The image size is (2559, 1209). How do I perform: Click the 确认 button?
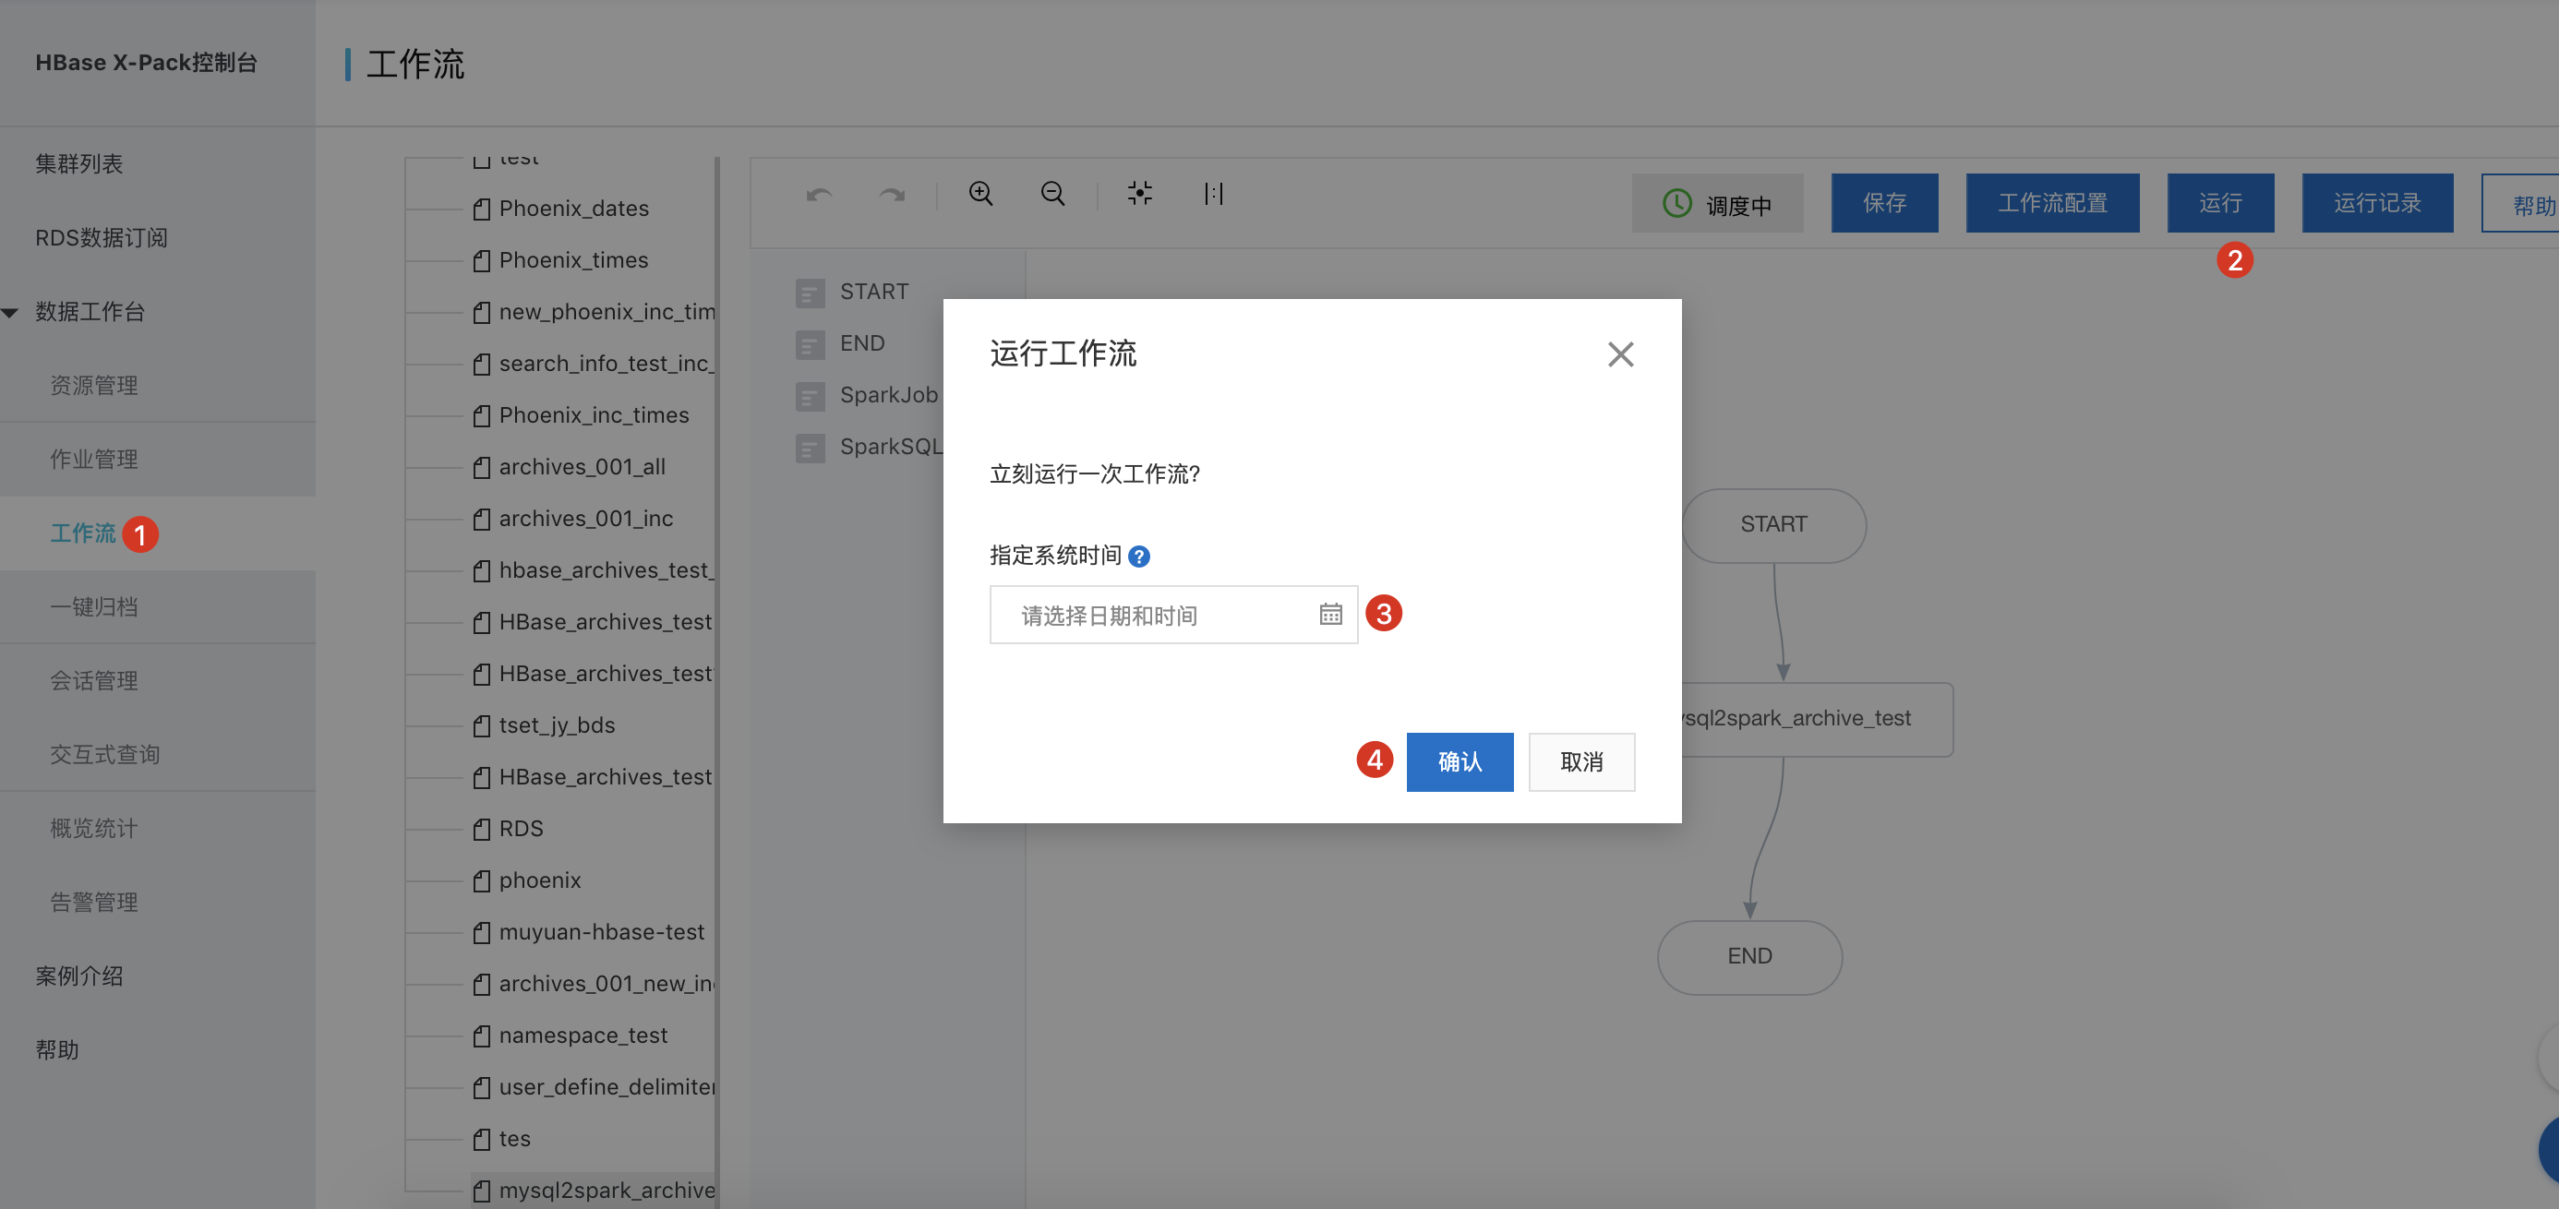[1460, 762]
